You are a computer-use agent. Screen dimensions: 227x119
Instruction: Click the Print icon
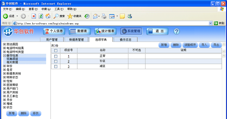[x=104, y=16]
